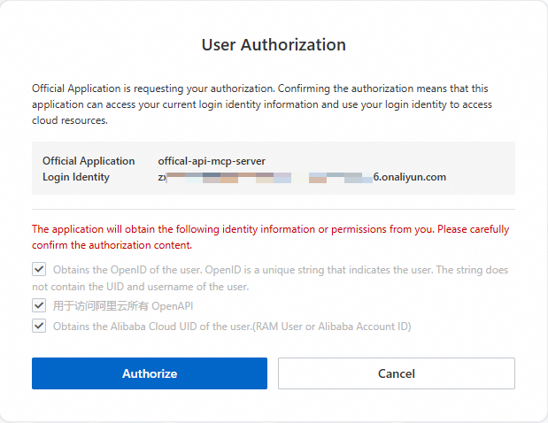Click the "Login Identity" field label
This screenshot has height=423, width=548.
click(76, 177)
